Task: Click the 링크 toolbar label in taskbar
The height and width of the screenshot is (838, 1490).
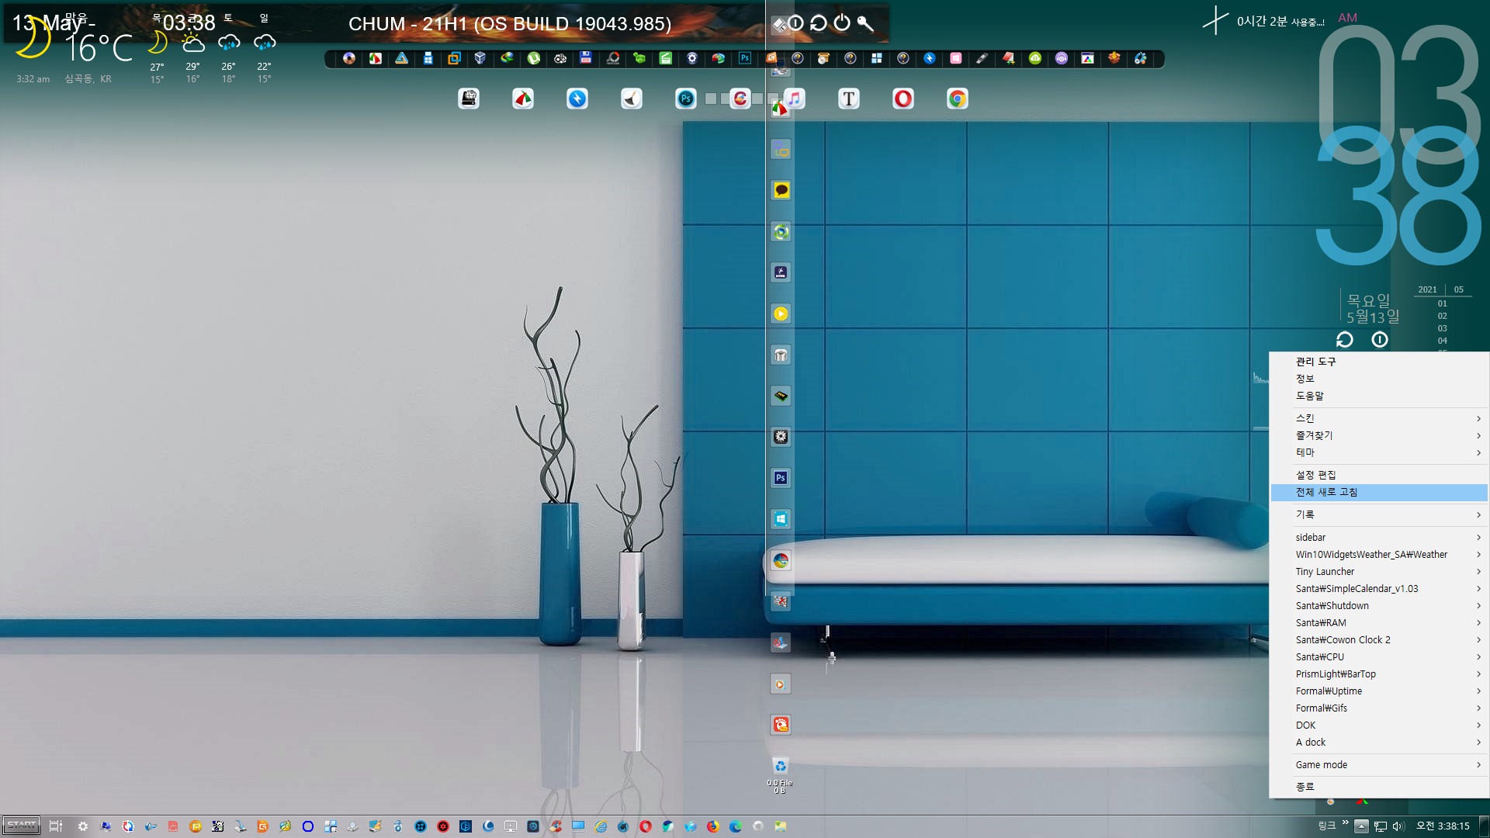Action: [x=1326, y=826]
